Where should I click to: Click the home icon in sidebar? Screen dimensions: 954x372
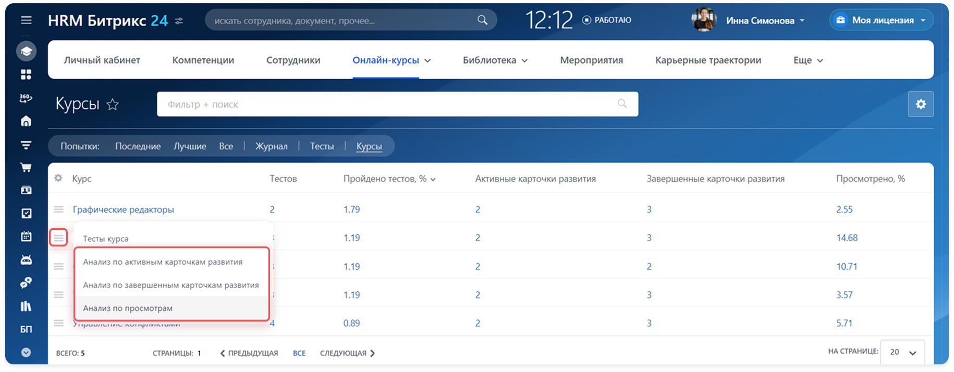pyautogui.click(x=26, y=121)
